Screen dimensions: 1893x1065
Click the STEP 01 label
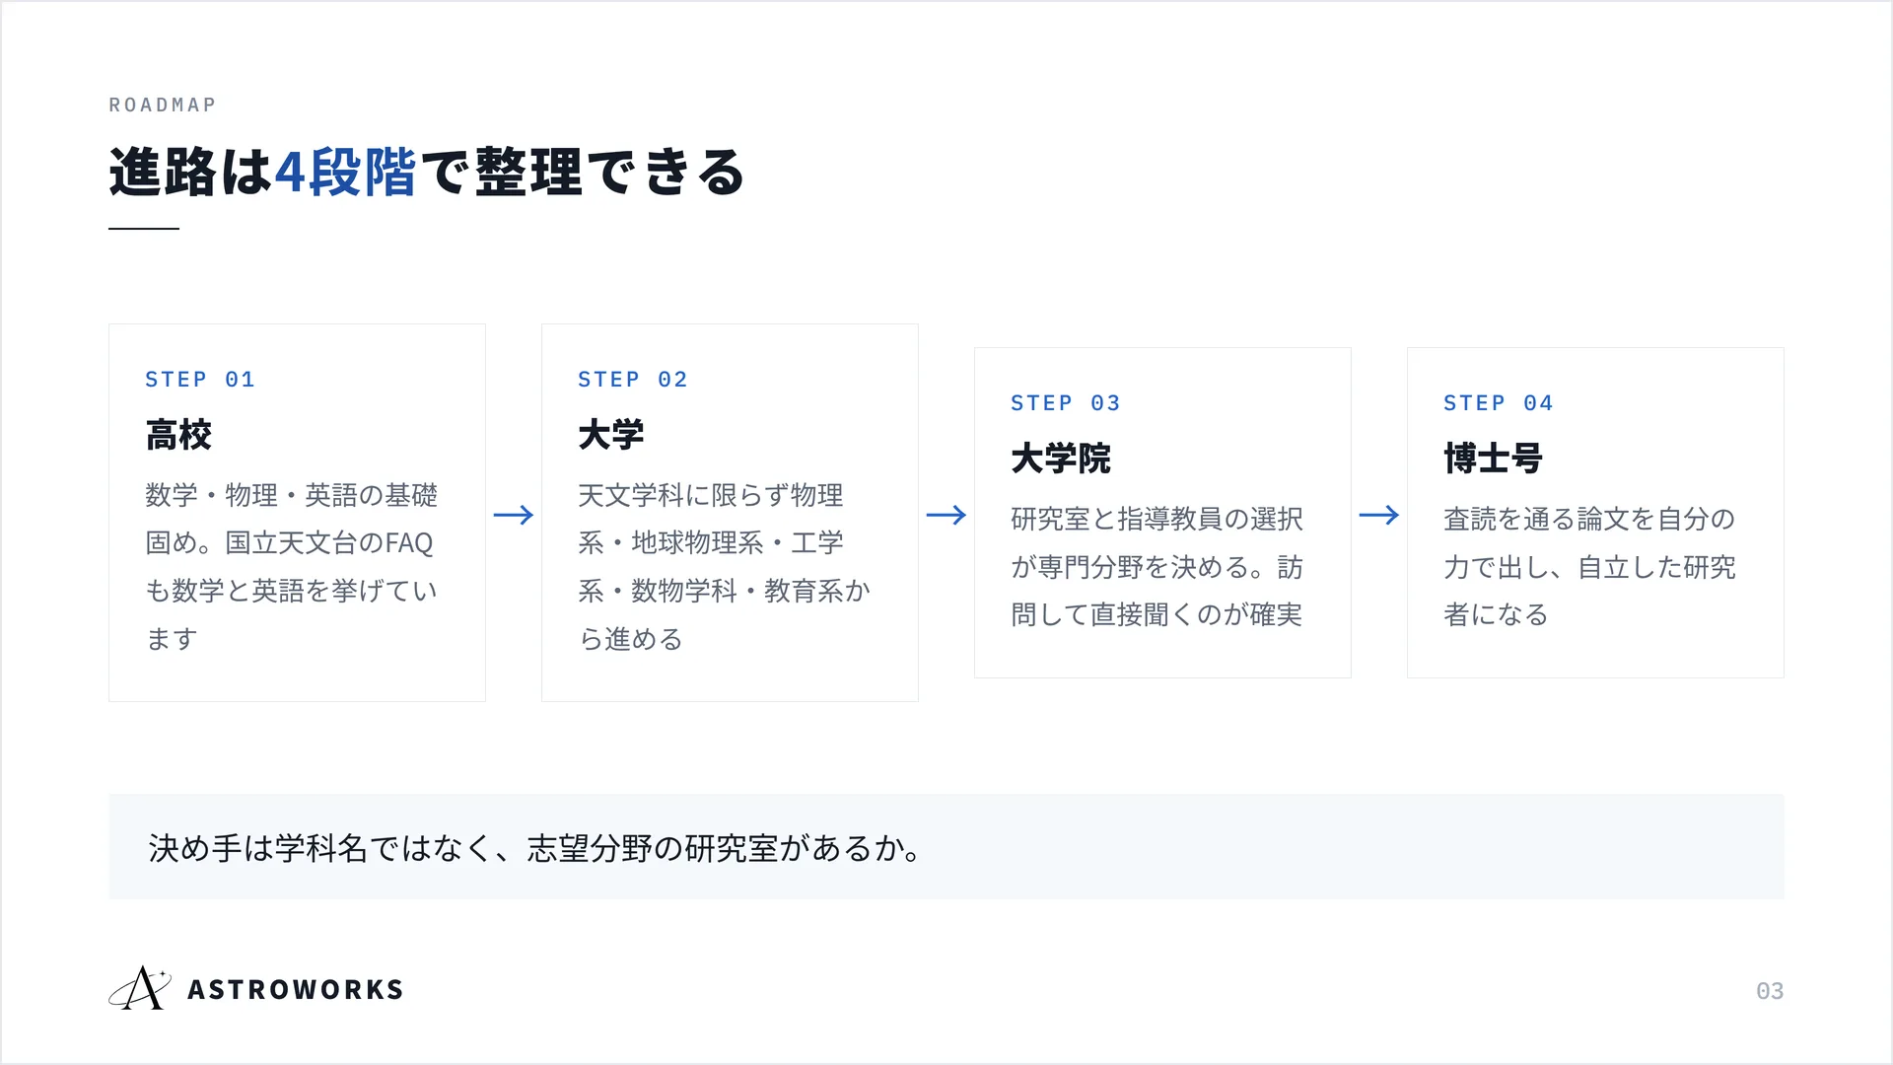(200, 380)
